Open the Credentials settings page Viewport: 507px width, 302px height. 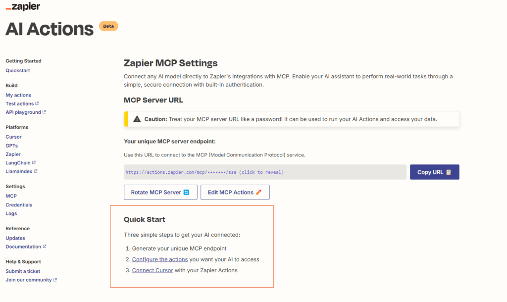coord(19,205)
